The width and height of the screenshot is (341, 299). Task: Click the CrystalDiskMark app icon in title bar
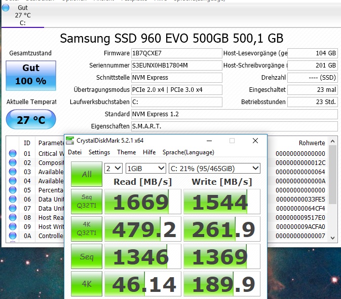(70, 141)
